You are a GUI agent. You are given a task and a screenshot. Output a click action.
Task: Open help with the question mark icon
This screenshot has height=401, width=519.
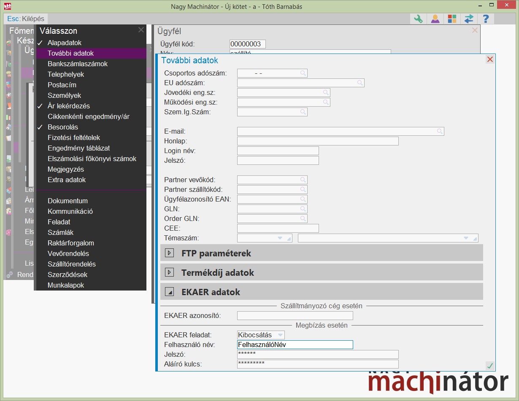486,19
